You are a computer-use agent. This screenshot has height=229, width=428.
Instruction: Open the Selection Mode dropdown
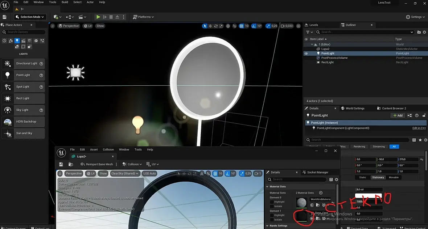[30, 17]
